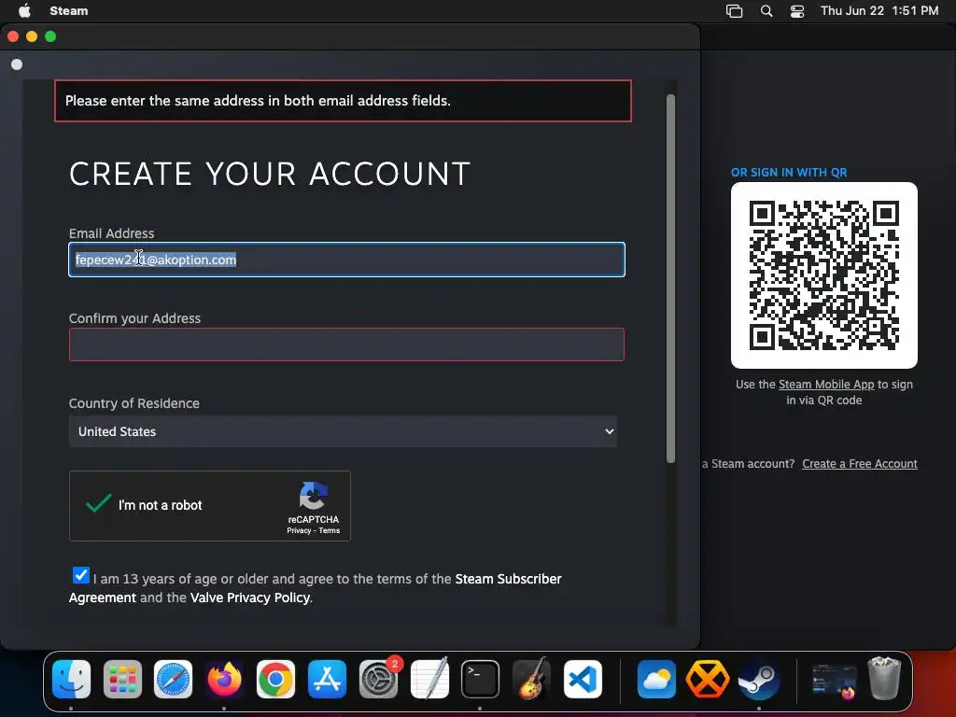Click Create a Free Account link
This screenshot has height=717, width=956.
point(860,463)
